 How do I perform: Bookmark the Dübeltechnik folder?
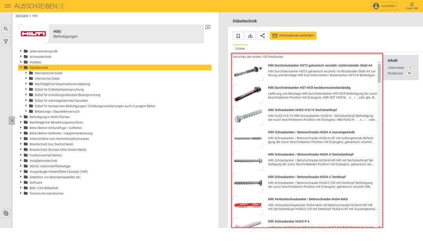238,35
